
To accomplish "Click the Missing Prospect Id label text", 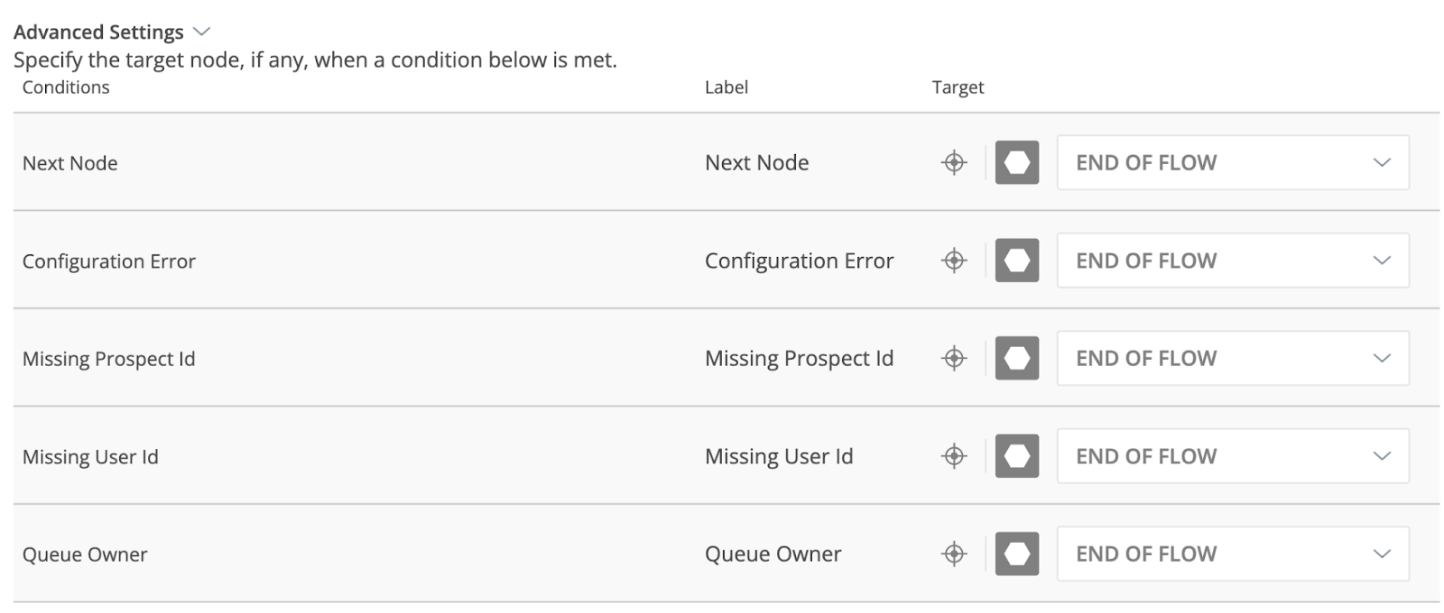I will (x=799, y=358).
